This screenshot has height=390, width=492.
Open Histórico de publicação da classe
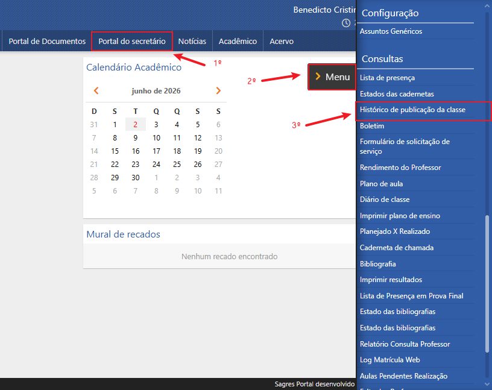(x=412, y=110)
